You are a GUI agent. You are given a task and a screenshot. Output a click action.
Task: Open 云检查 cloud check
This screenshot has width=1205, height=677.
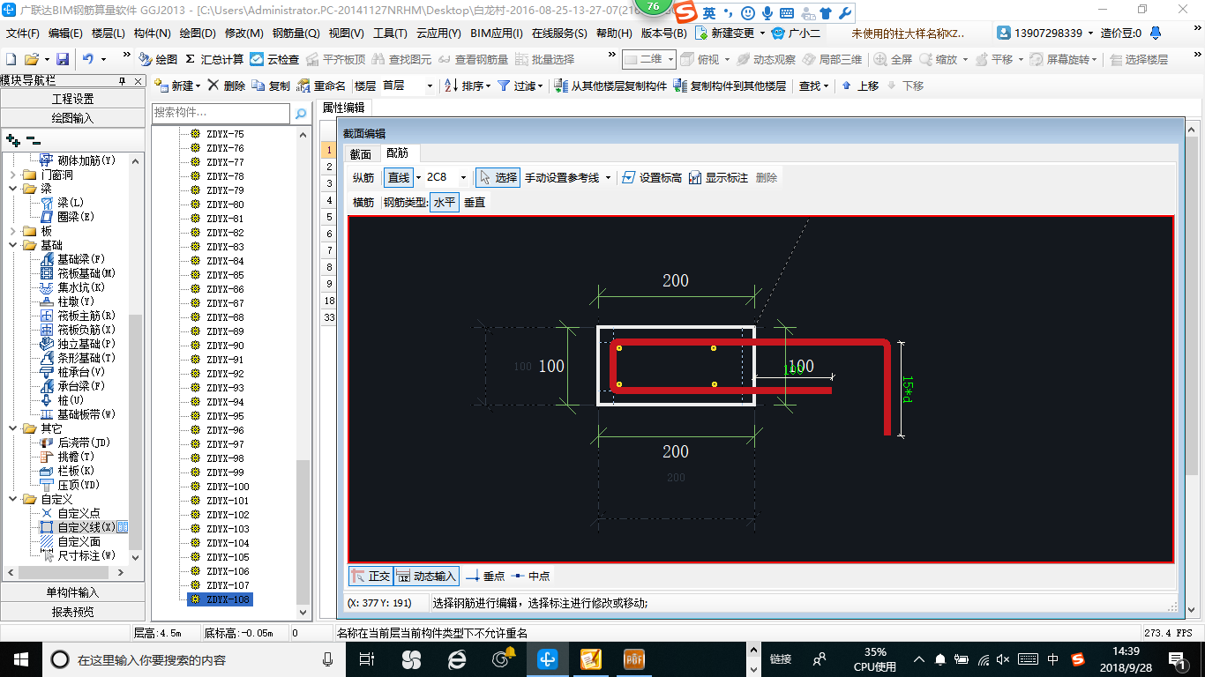coord(274,59)
